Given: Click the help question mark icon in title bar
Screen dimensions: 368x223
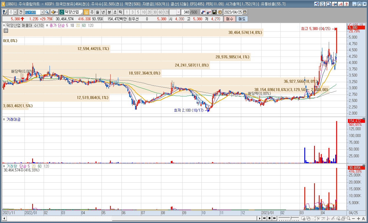Looking at the screenshot, I should (346, 4).
